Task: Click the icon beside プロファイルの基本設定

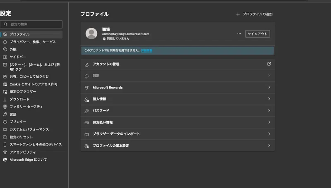Action: tap(86, 146)
